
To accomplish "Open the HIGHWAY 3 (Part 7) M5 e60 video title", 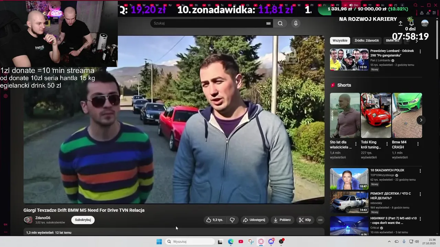I will [393, 220].
